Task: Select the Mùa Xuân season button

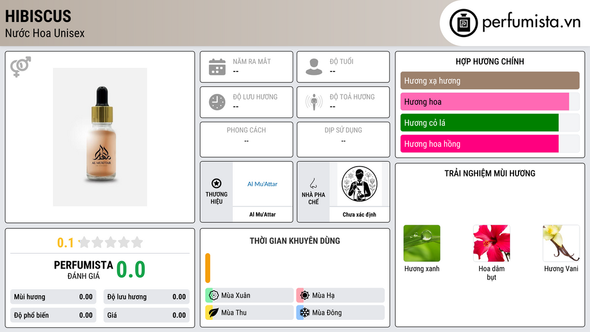Action: pos(249,295)
